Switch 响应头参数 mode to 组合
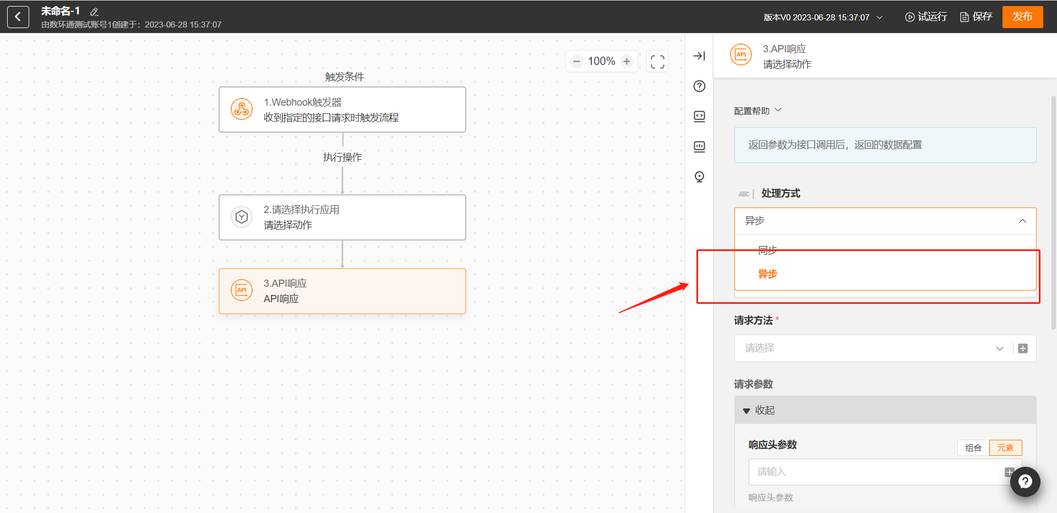The height and width of the screenshot is (513, 1057). point(973,447)
